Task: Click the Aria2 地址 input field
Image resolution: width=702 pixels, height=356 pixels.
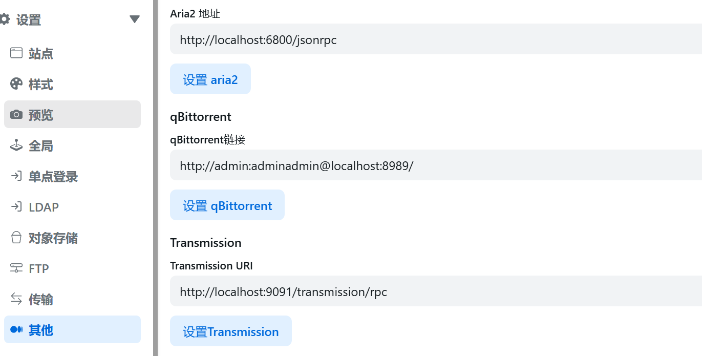Action: pos(435,39)
